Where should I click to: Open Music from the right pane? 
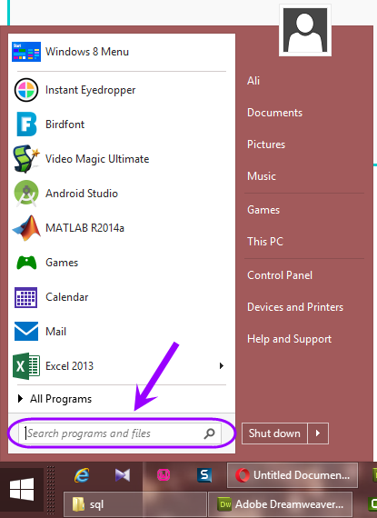coord(262,176)
